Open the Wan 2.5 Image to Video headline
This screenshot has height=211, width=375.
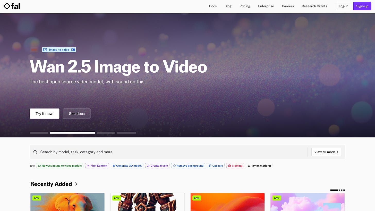click(x=118, y=67)
